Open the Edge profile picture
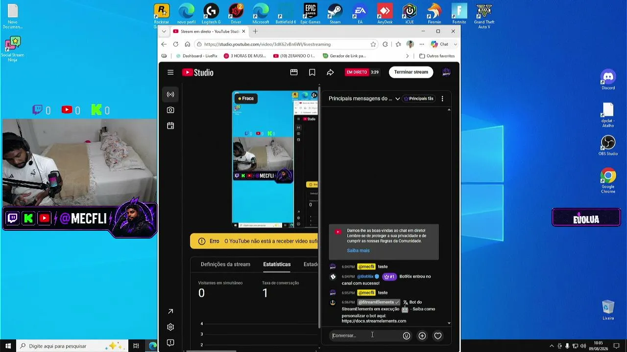This screenshot has width=627, height=352. [410, 44]
